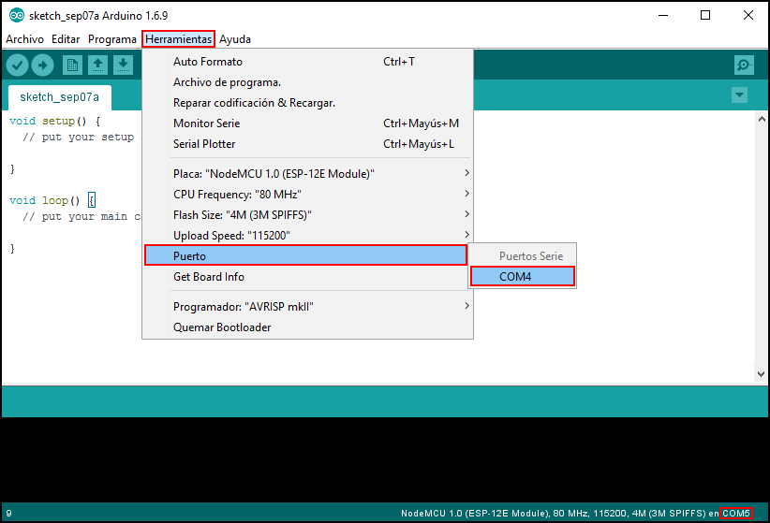Select the sketch_sep07a editor tab
This screenshot has width=770, height=523.
click(59, 97)
